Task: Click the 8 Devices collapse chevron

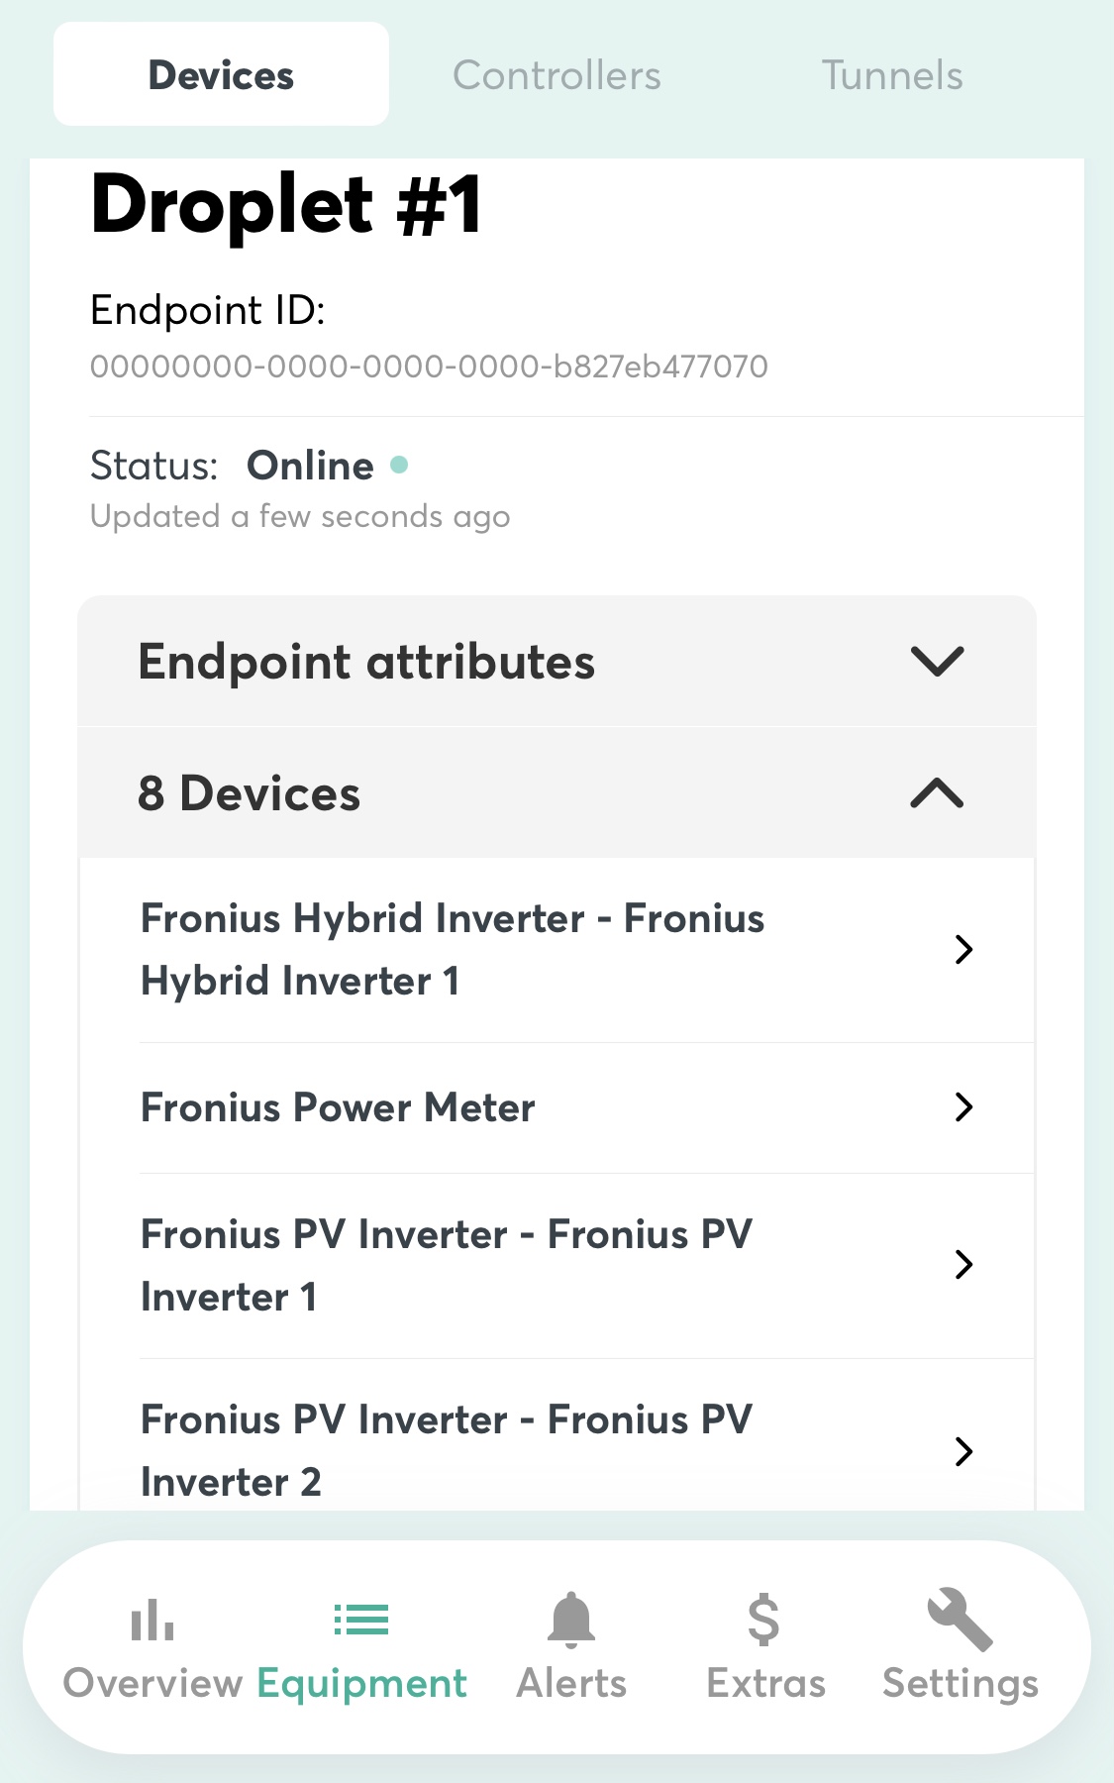Action: pos(937,793)
